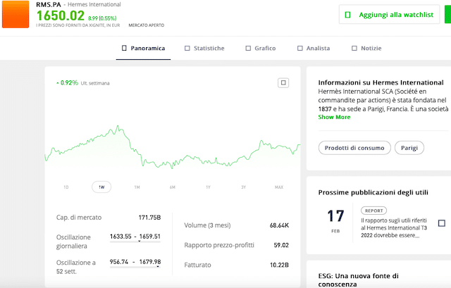Click the Prodotti di consumo tag
Image resolution: width=451 pixels, height=288 pixels.
click(354, 148)
